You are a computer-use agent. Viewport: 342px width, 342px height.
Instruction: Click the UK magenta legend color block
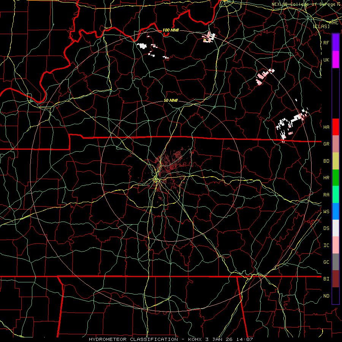click(x=336, y=60)
